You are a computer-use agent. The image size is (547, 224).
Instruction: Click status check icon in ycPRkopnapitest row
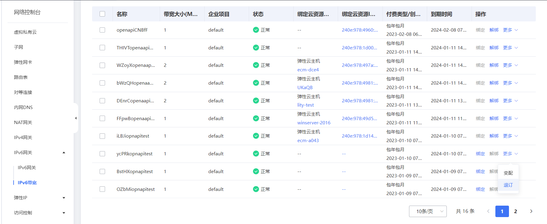pos(256,154)
